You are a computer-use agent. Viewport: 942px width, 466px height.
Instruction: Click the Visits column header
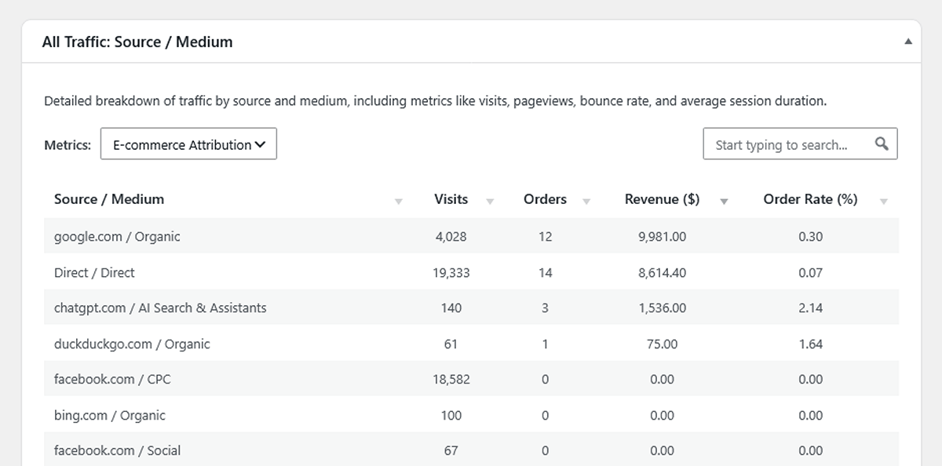451,199
